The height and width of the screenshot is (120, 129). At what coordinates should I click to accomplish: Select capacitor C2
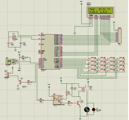(21, 43)
